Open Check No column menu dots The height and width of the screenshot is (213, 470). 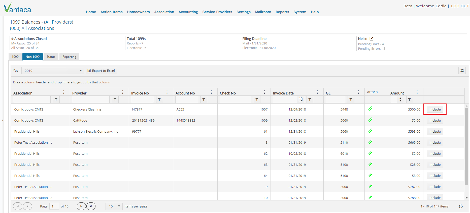coord(264,92)
